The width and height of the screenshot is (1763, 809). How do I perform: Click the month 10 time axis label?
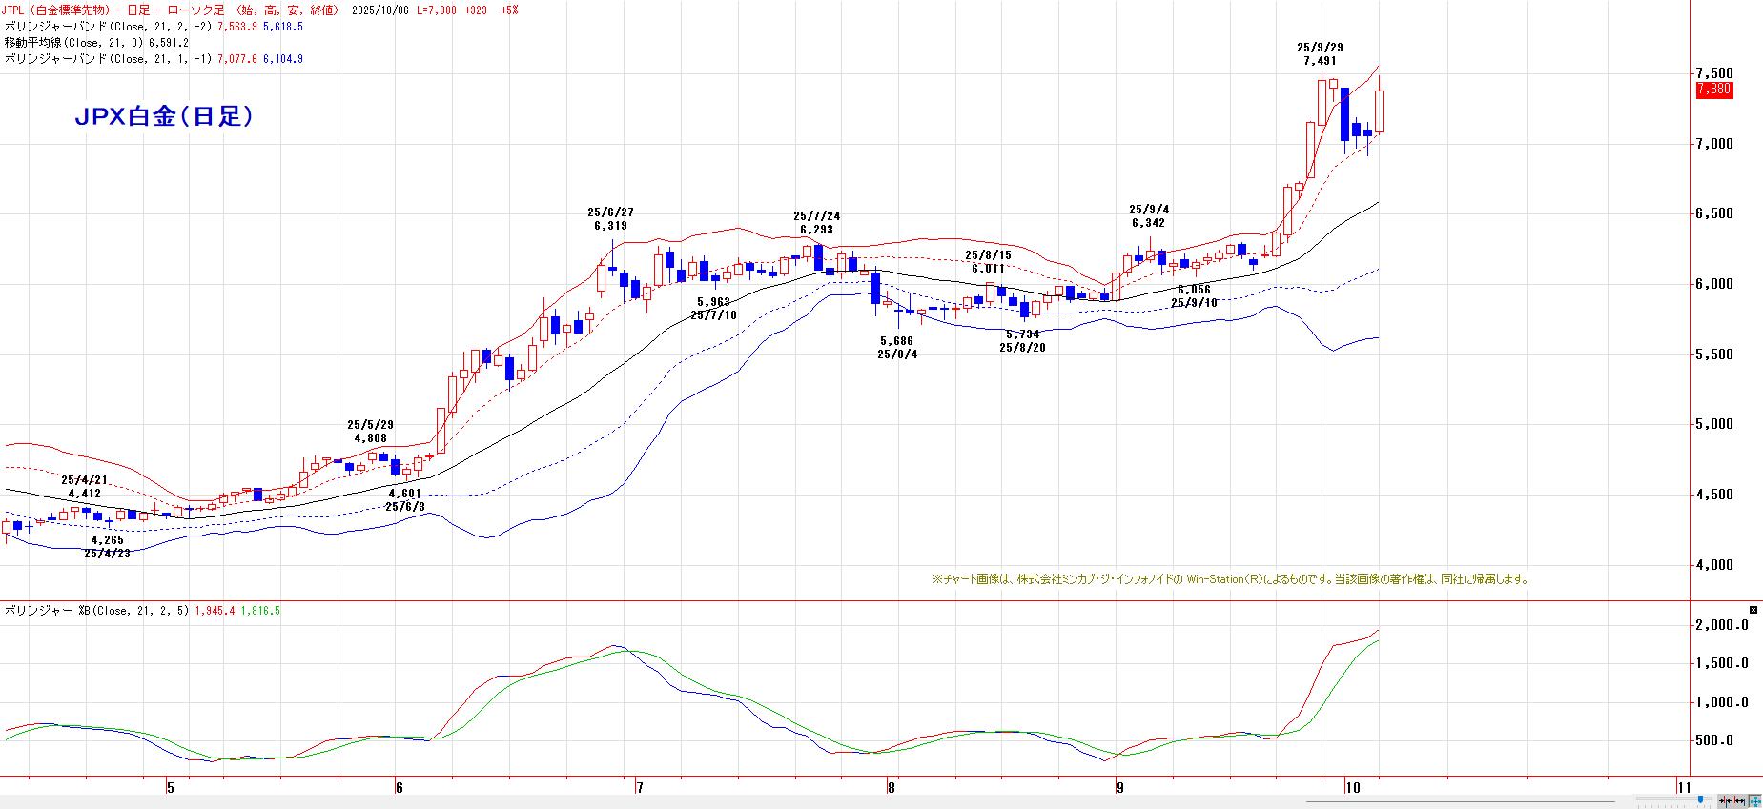click(1352, 787)
